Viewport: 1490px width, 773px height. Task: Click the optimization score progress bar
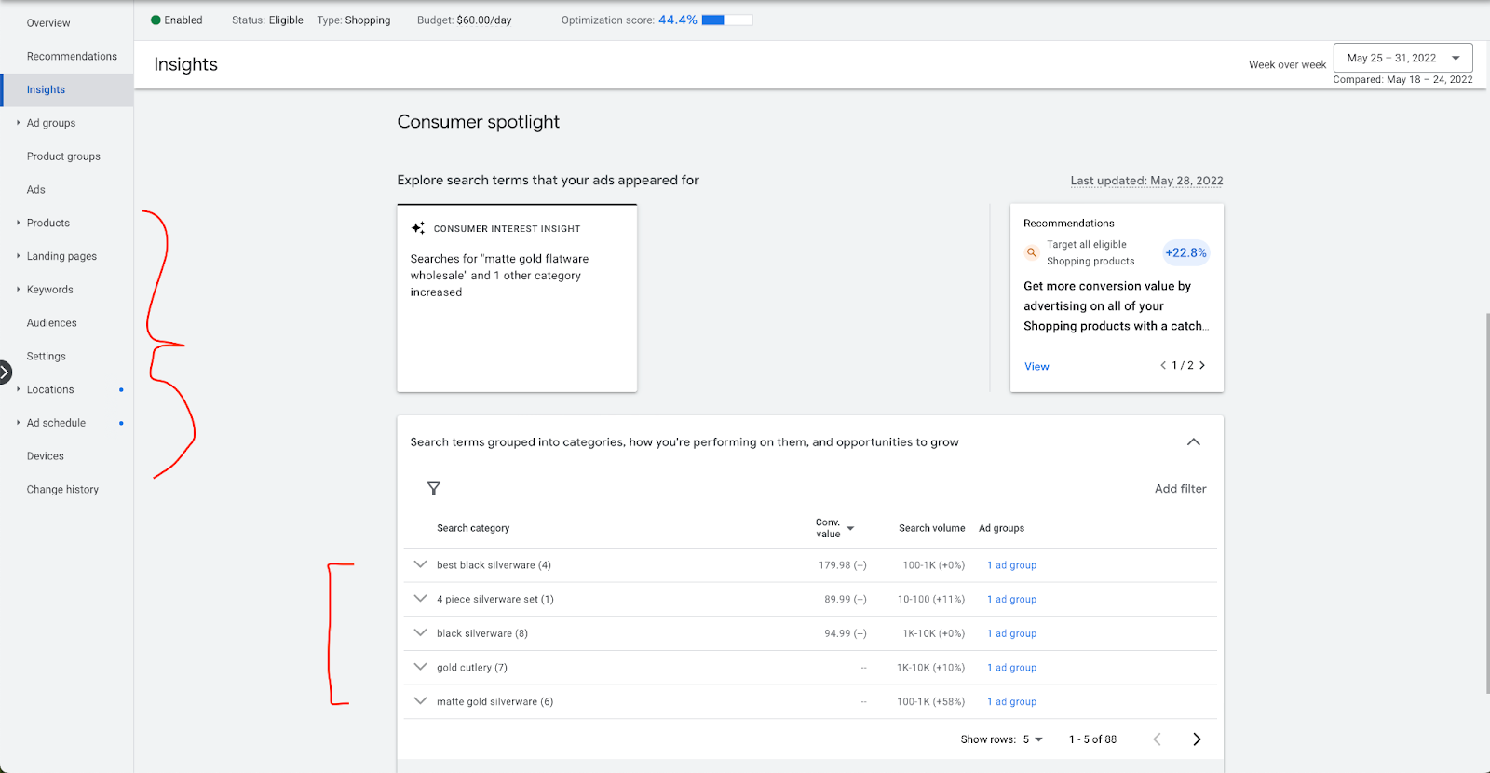tap(726, 20)
